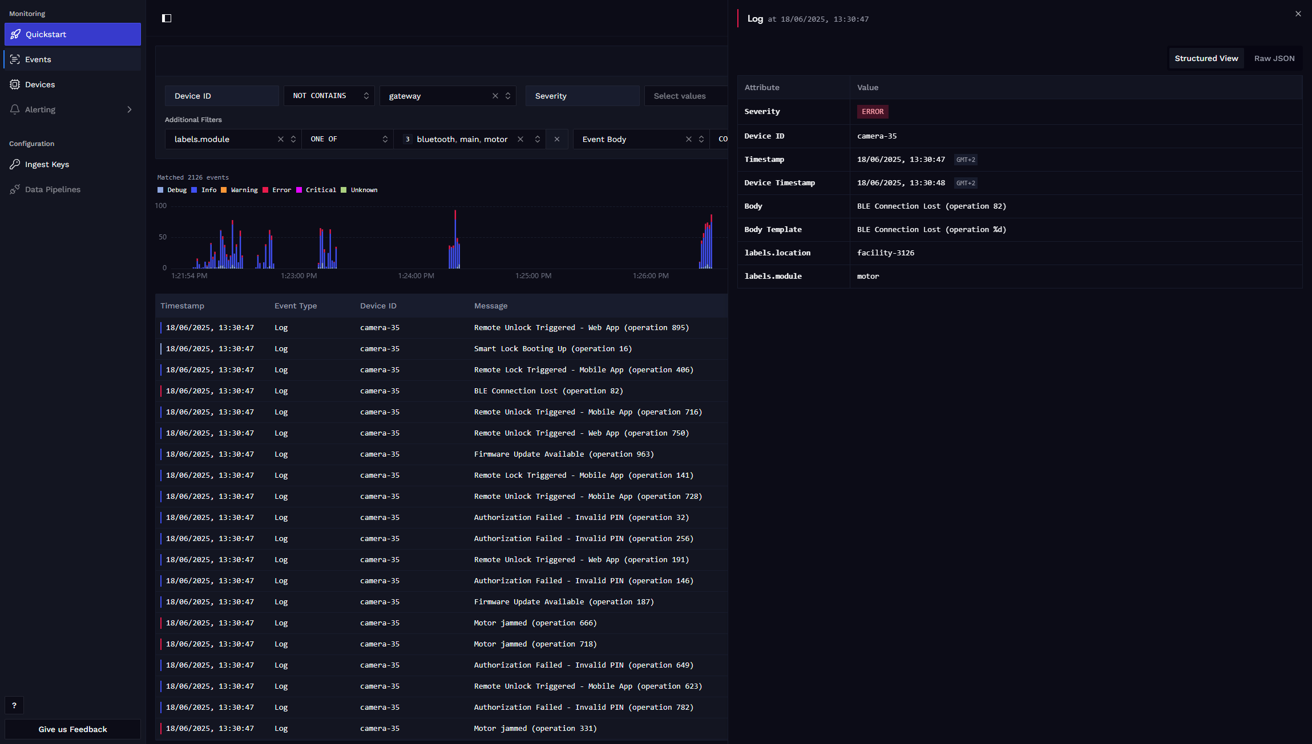Click the Ingest Keys key icon

click(15, 164)
